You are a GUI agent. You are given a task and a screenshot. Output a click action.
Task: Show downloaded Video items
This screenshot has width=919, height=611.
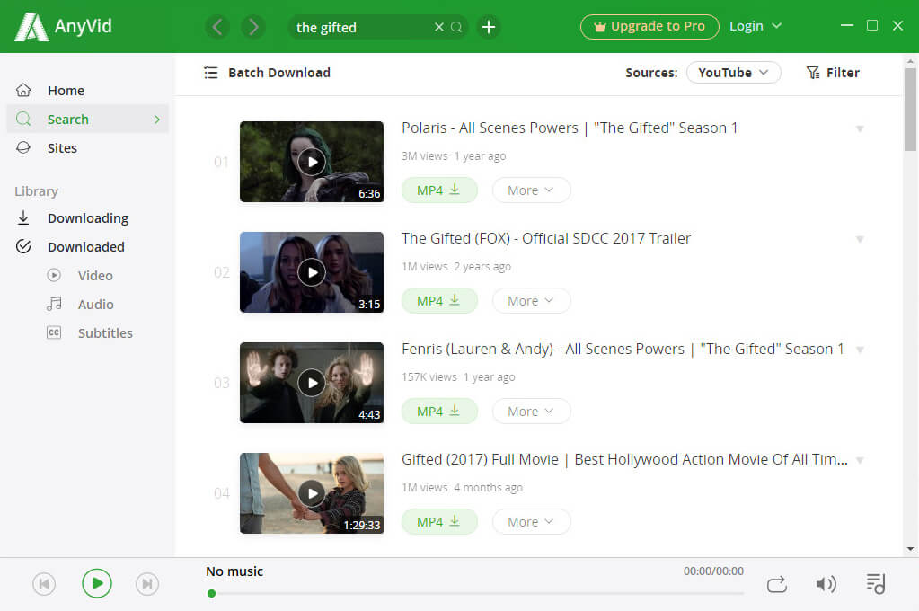tap(95, 276)
